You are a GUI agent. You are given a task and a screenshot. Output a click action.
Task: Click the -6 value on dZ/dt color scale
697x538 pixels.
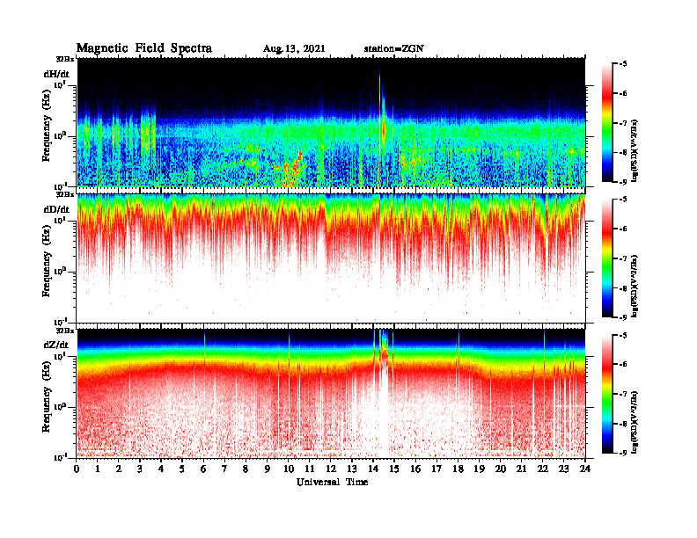tap(621, 364)
